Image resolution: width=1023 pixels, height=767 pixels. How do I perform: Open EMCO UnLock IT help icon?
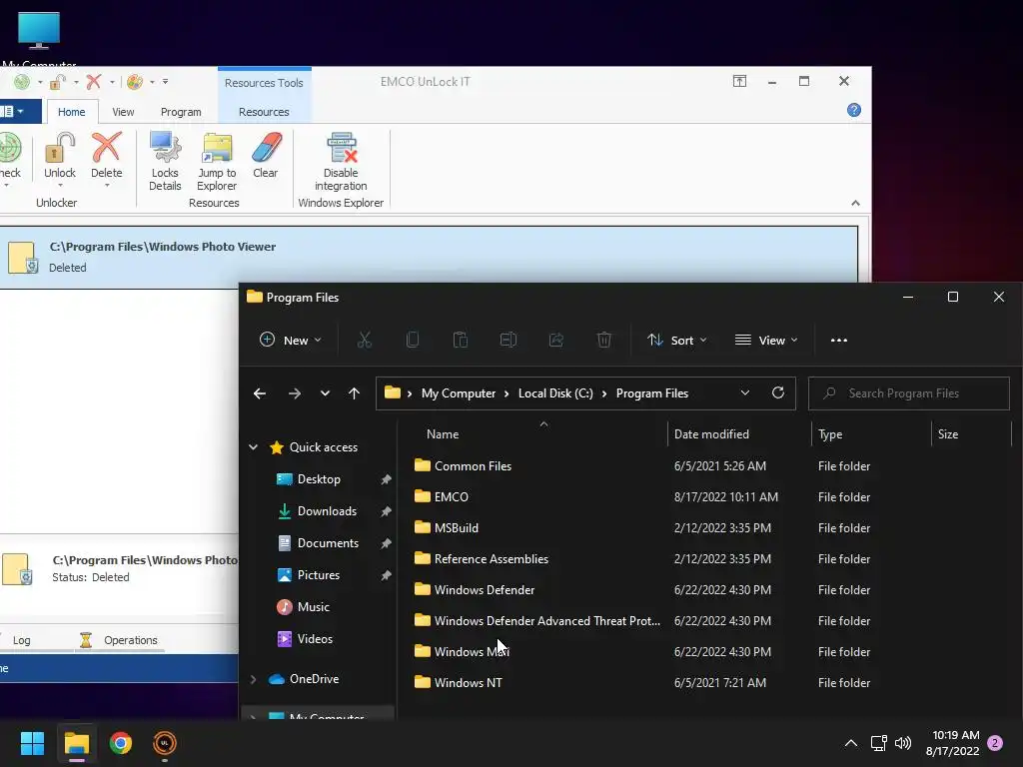point(853,110)
